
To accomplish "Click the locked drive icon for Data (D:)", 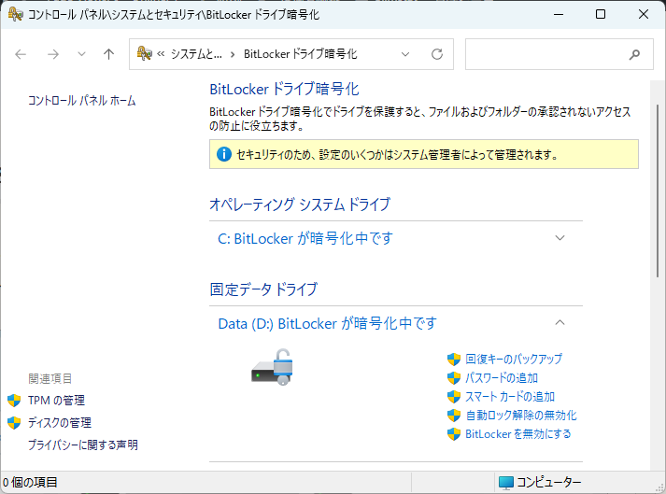I will 273,367.
